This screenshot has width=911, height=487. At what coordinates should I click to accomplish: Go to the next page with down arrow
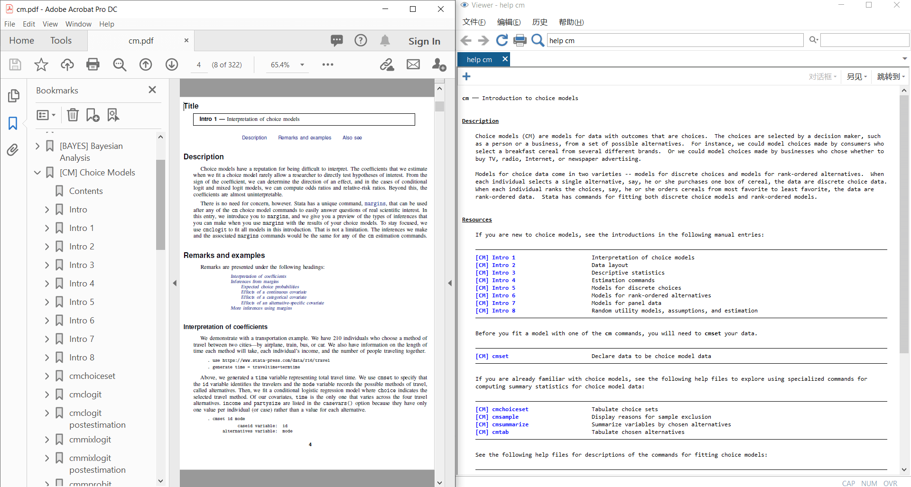tap(172, 64)
